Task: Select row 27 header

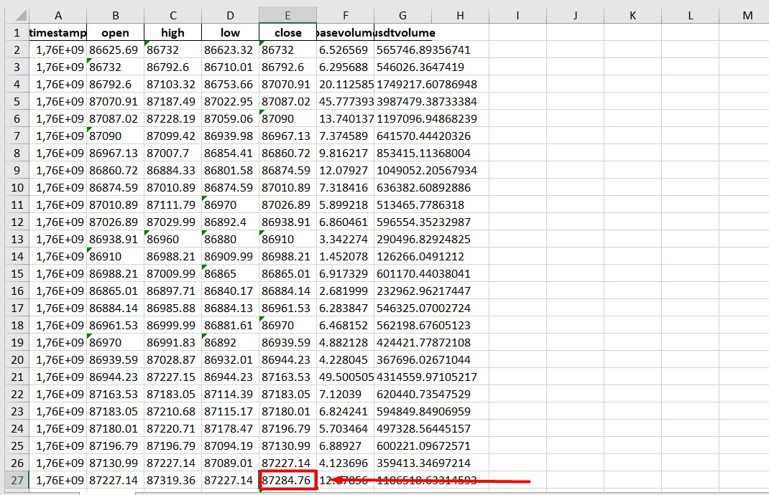Action: 14,480
